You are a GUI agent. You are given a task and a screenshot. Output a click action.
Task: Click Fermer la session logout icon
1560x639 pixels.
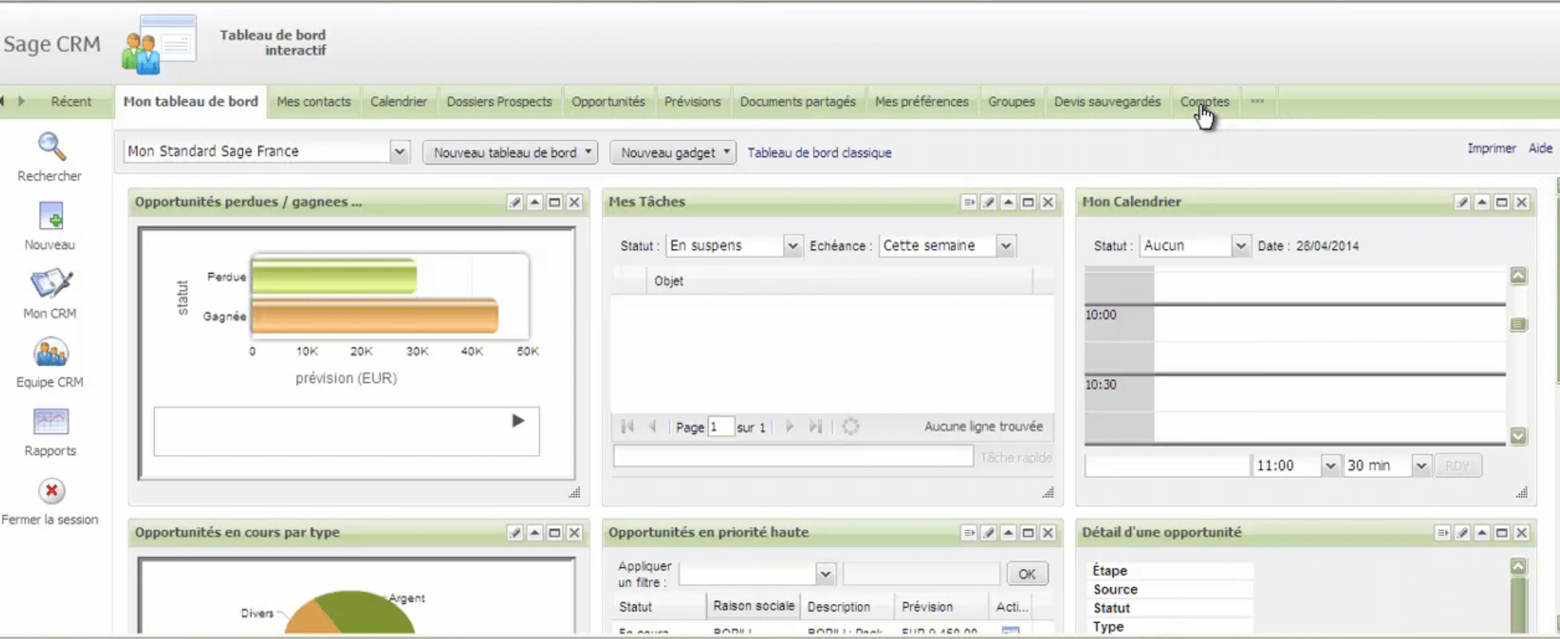[51, 491]
